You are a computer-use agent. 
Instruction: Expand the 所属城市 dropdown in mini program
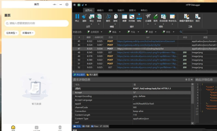(x=28, y=33)
